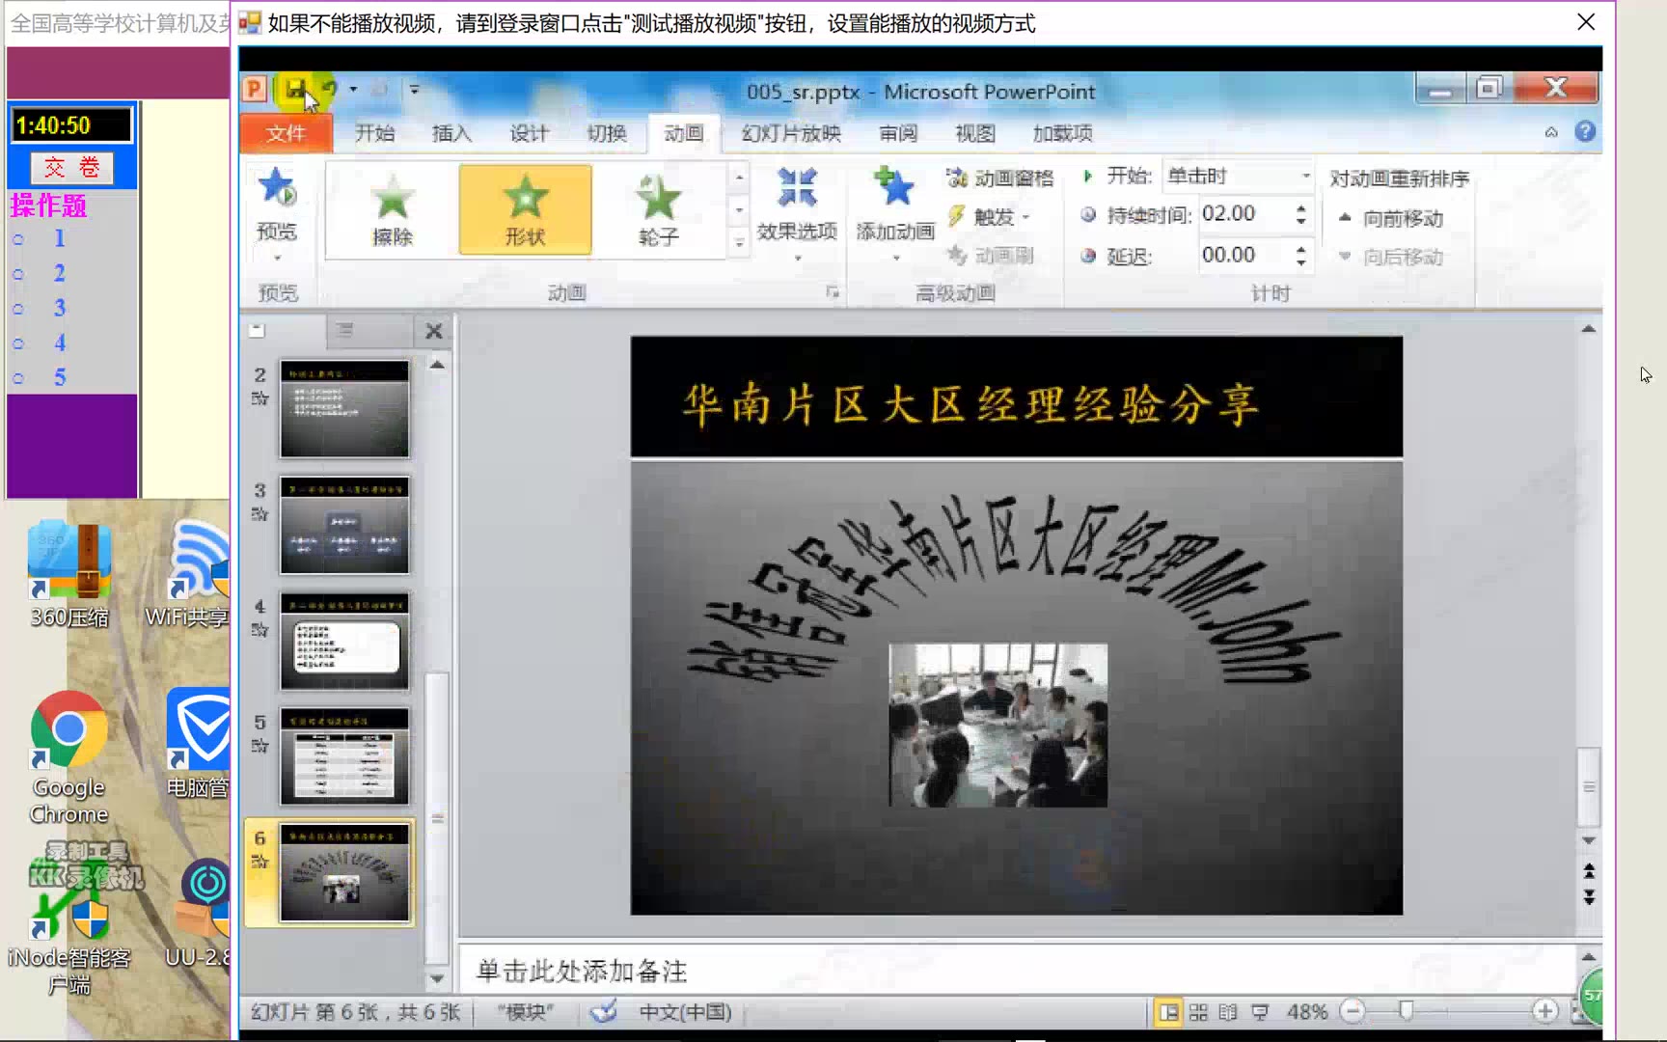This screenshot has width=1667, height=1042.
Task: Click 向前移动 to reorder animation earlier
Action: 1393,218
